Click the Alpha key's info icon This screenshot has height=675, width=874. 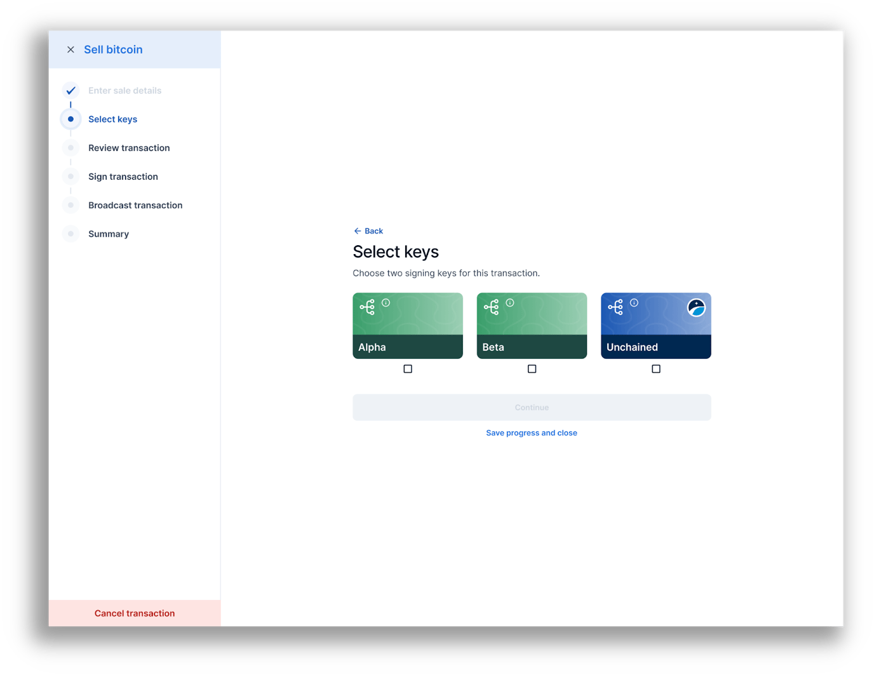386,303
